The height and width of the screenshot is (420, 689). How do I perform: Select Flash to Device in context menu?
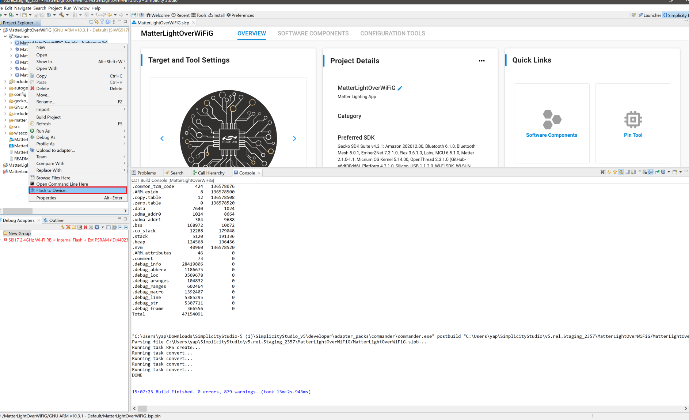tap(78, 190)
